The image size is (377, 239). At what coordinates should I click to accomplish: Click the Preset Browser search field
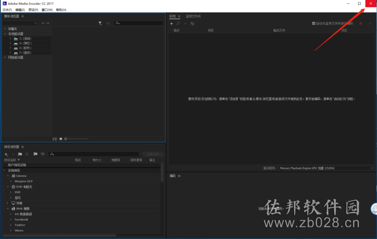tap(94, 154)
